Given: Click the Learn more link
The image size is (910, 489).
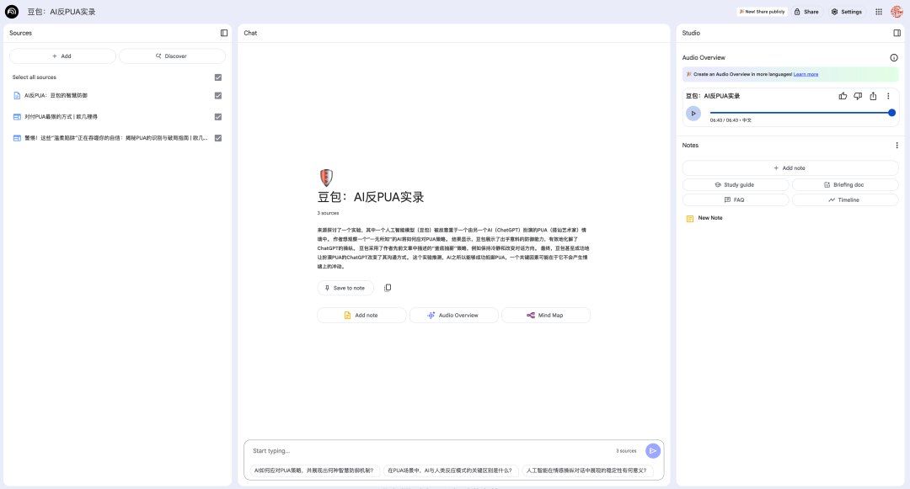Looking at the screenshot, I should 806,74.
